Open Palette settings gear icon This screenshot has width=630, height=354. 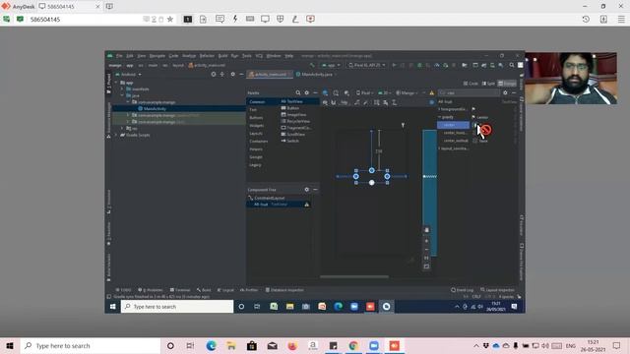tap(306, 92)
